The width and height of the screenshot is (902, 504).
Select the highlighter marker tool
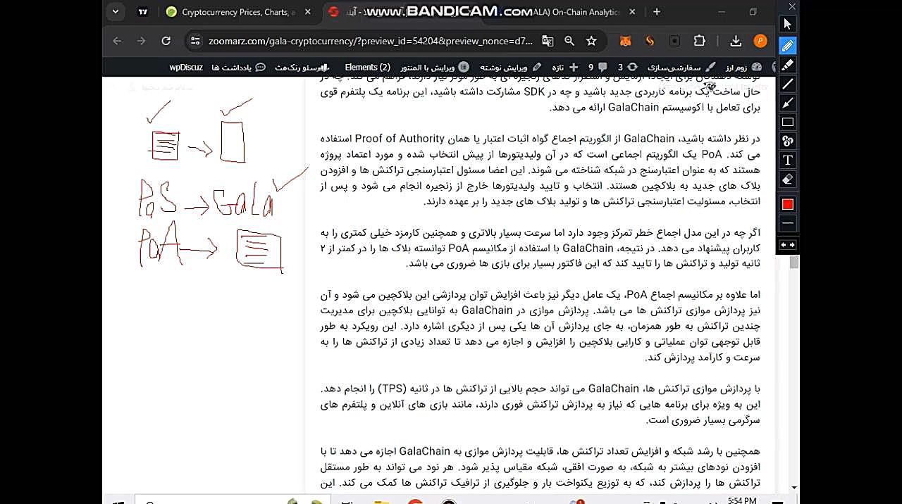(x=788, y=65)
